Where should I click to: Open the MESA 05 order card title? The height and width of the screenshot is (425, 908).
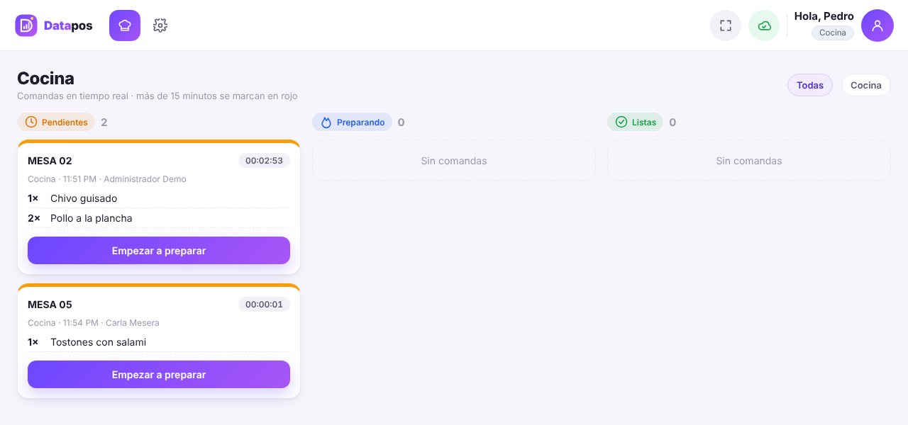(x=50, y=305)
